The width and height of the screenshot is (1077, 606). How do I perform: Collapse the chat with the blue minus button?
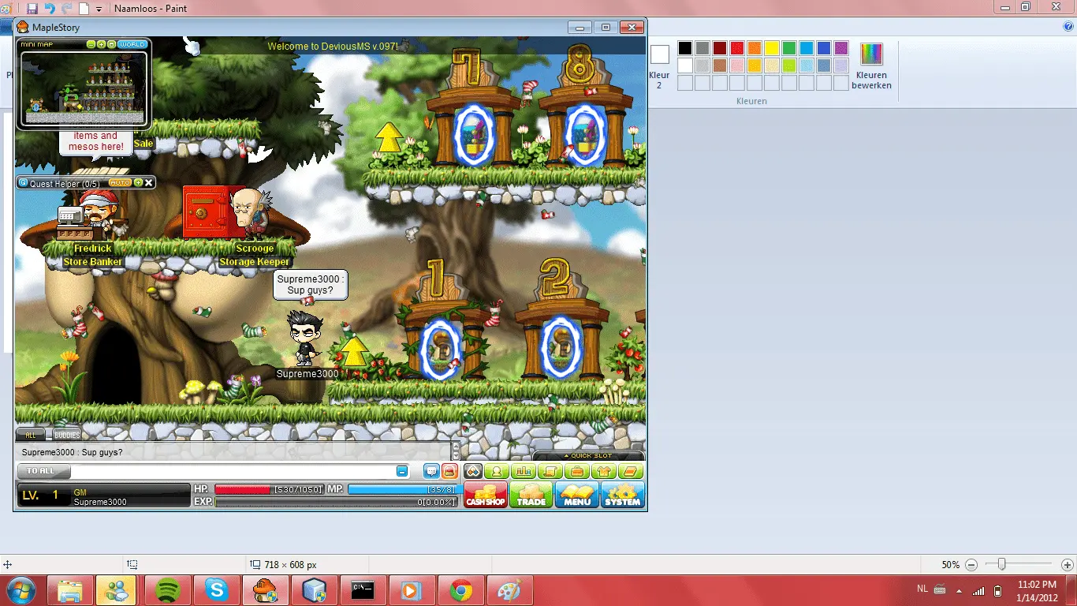(x=402, y=471)
